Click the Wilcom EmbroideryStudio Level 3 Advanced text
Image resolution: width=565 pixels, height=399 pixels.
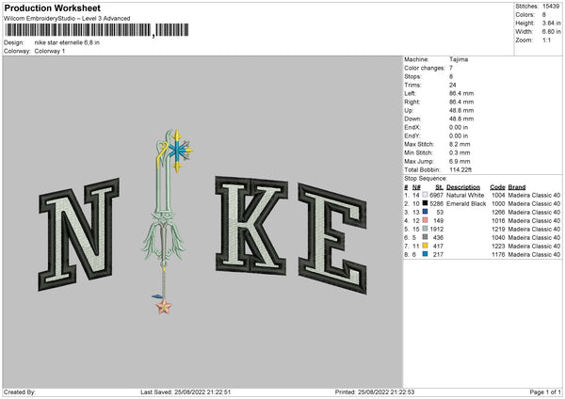pos(67,19)
